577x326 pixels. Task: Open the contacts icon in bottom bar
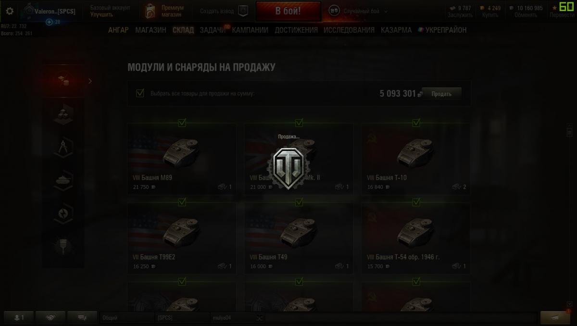click(19, 317)
